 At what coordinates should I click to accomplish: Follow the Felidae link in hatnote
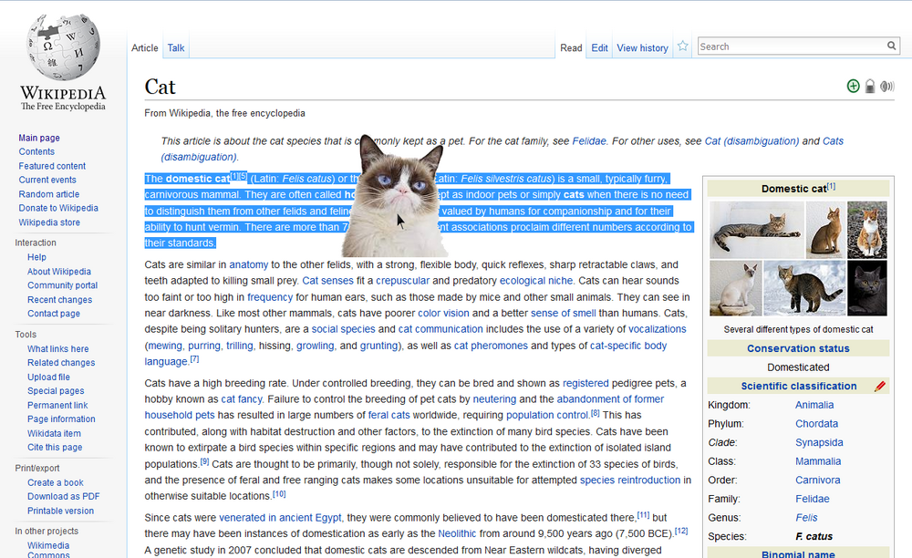pos(589,141)
